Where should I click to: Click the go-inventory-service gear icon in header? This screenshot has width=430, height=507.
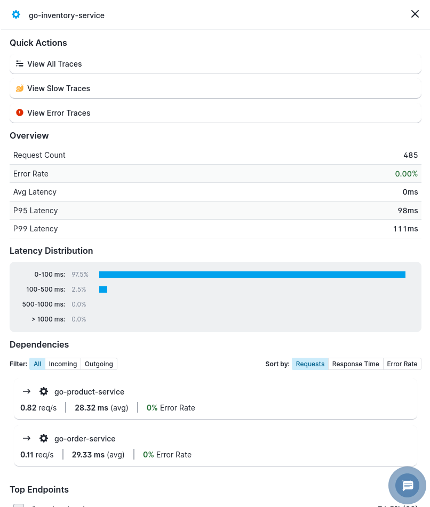tap(16, 14)
